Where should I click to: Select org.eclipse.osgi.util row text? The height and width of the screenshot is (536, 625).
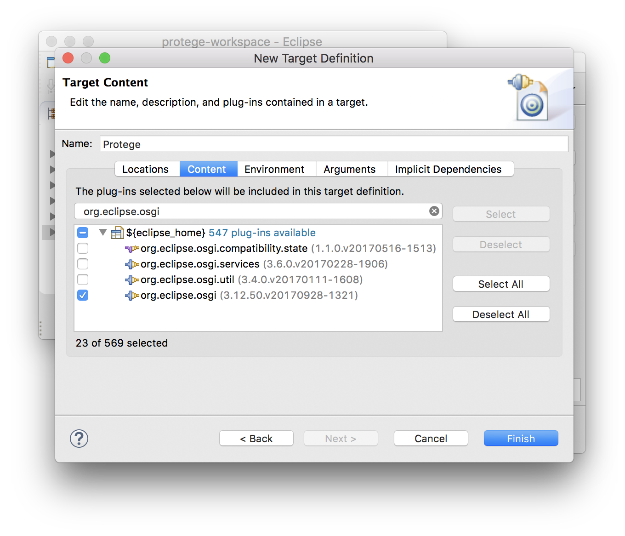pyautogui.click(x=252, y=280)
